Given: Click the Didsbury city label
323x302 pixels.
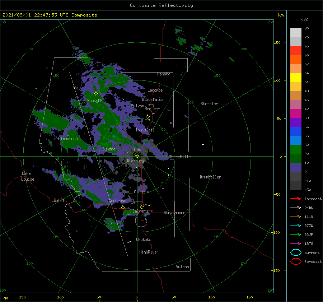Looking at the screenshot, I should (x=135, y=161).
